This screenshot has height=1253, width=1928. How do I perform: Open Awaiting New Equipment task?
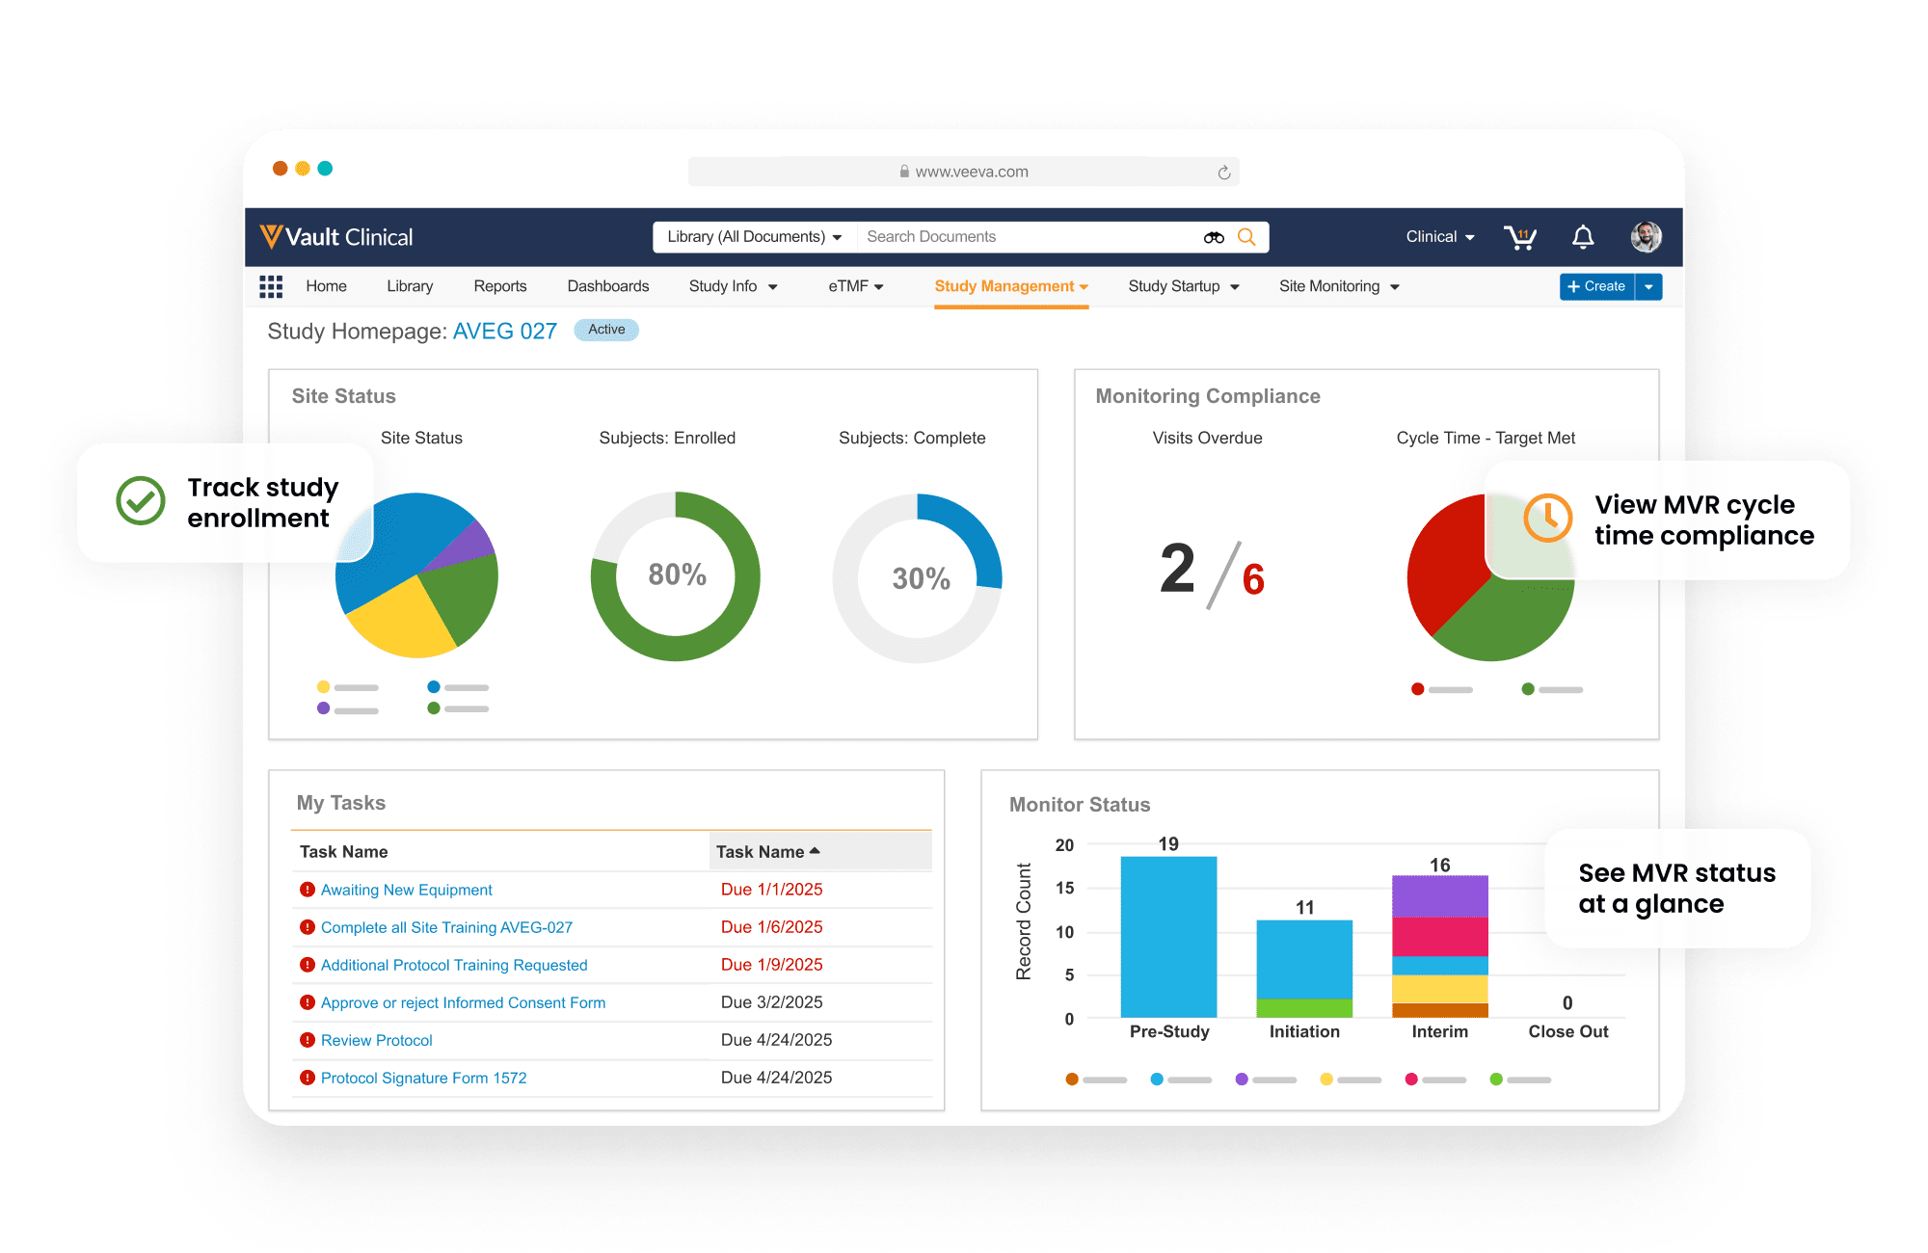406,890
